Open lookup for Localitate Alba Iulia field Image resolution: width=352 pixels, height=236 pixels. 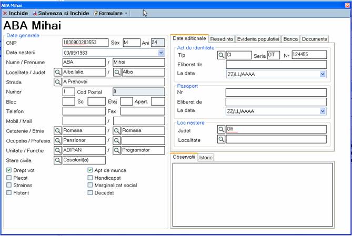click(58, 72)
